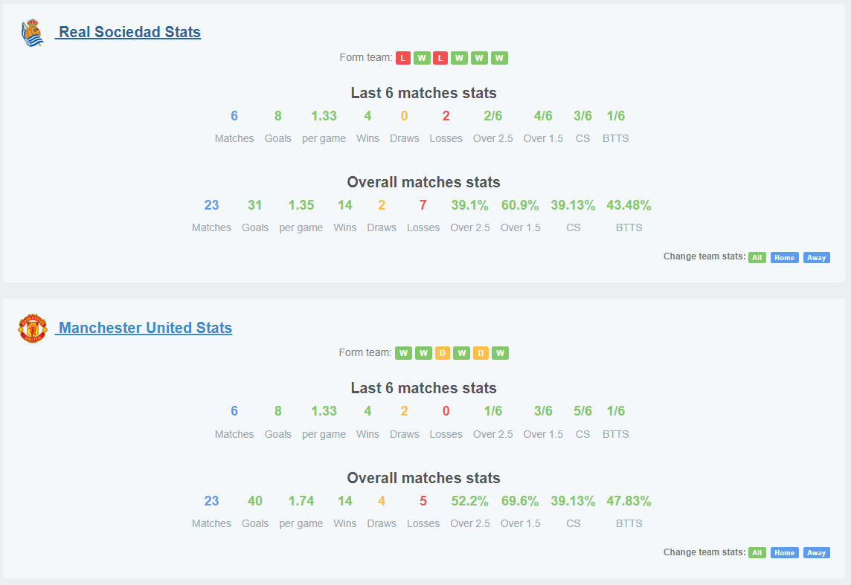Switch Real Sociedad stats to Home
Screen dimensions: 851x585
(x=784, y=257)
